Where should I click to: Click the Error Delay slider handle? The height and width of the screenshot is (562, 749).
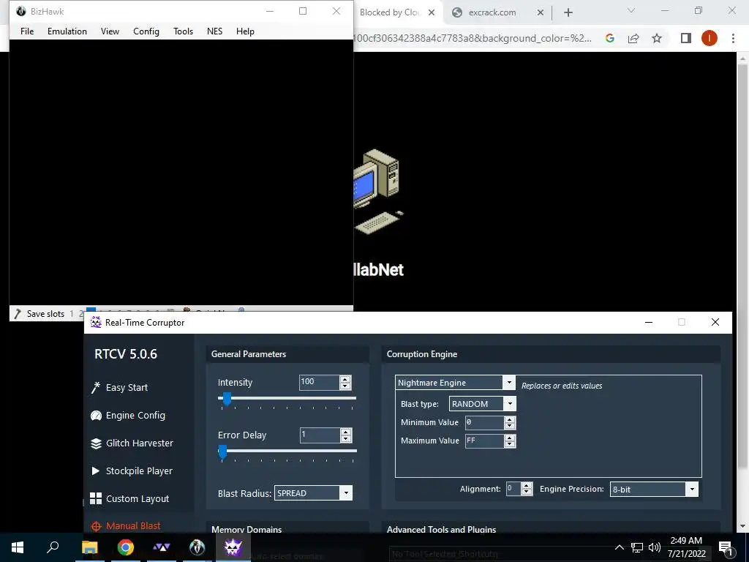222,452
